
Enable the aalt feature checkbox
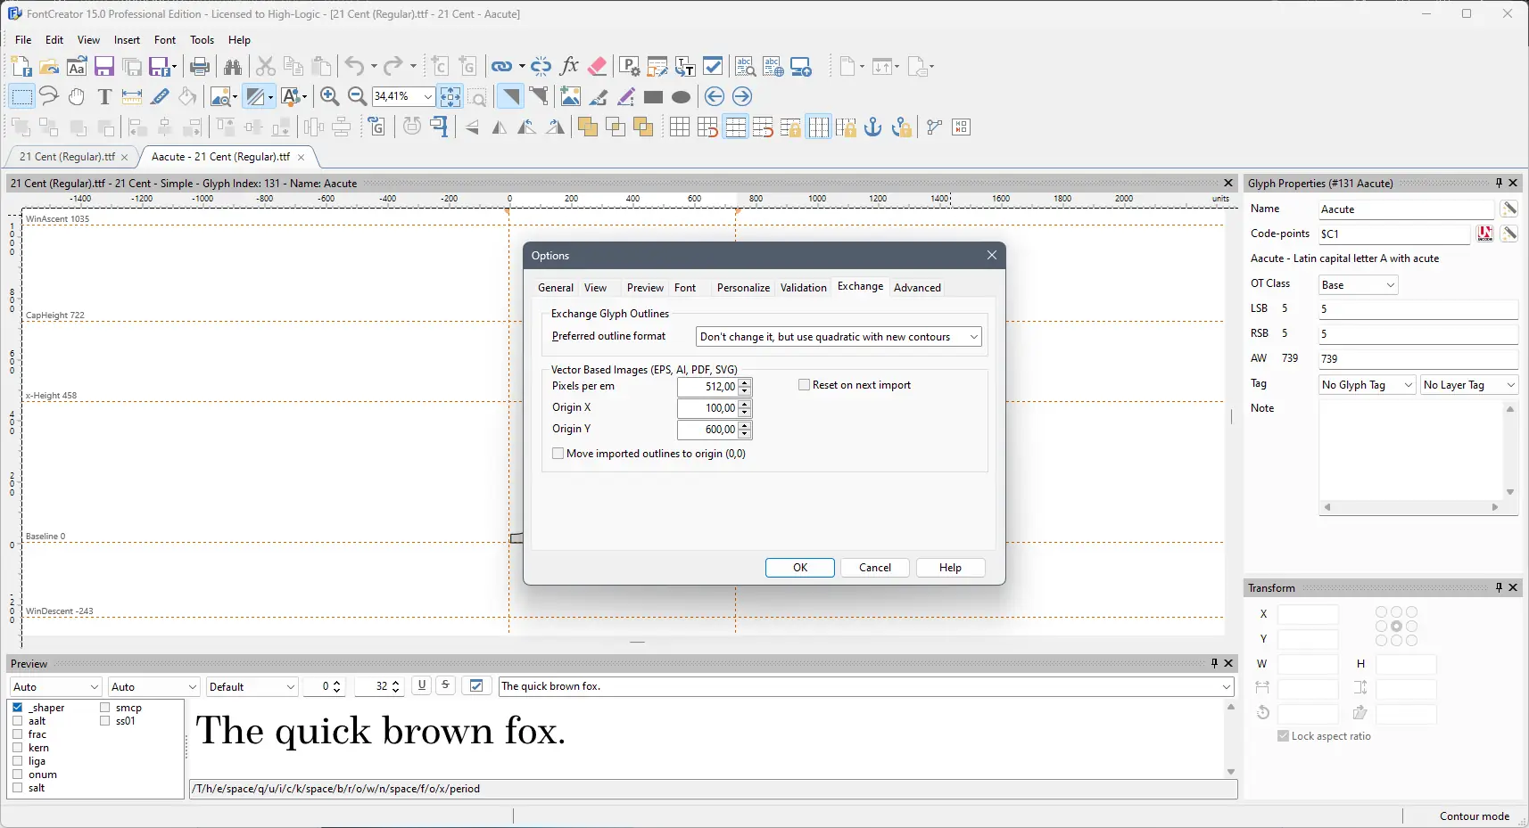[x=18, y=721]
